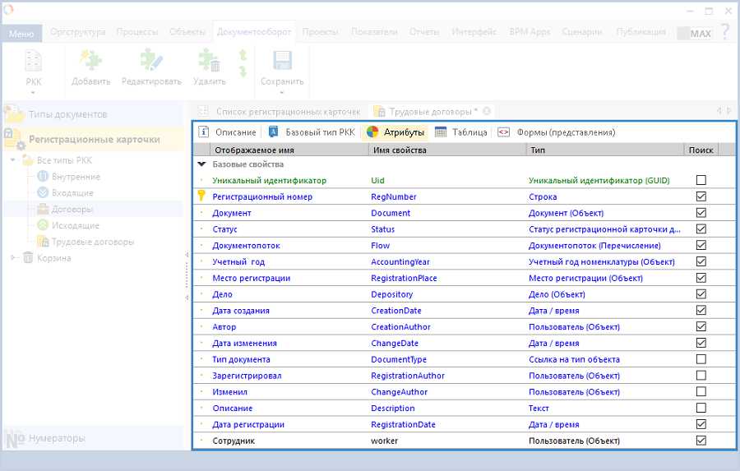This screenshot has width=740, height=471.
Task: Collapse the Базовые свойства group
Action: [201, 164]
